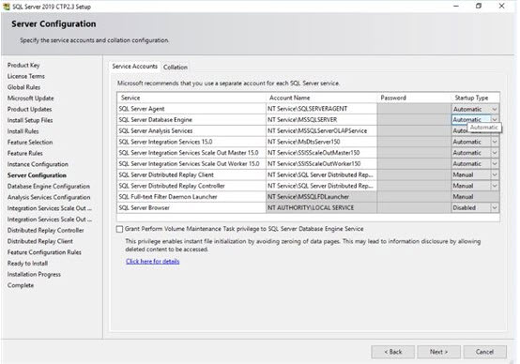This screenshot has width=520, height=364.
Task: Select Distributed Replay Client step in sidebar
Action: [39, 241]
